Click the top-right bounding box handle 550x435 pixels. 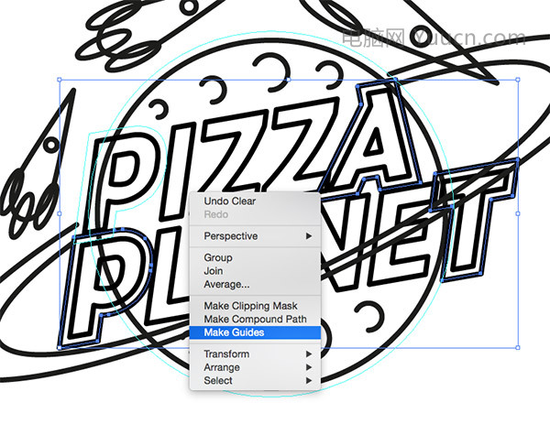click(x=518, y=80)
